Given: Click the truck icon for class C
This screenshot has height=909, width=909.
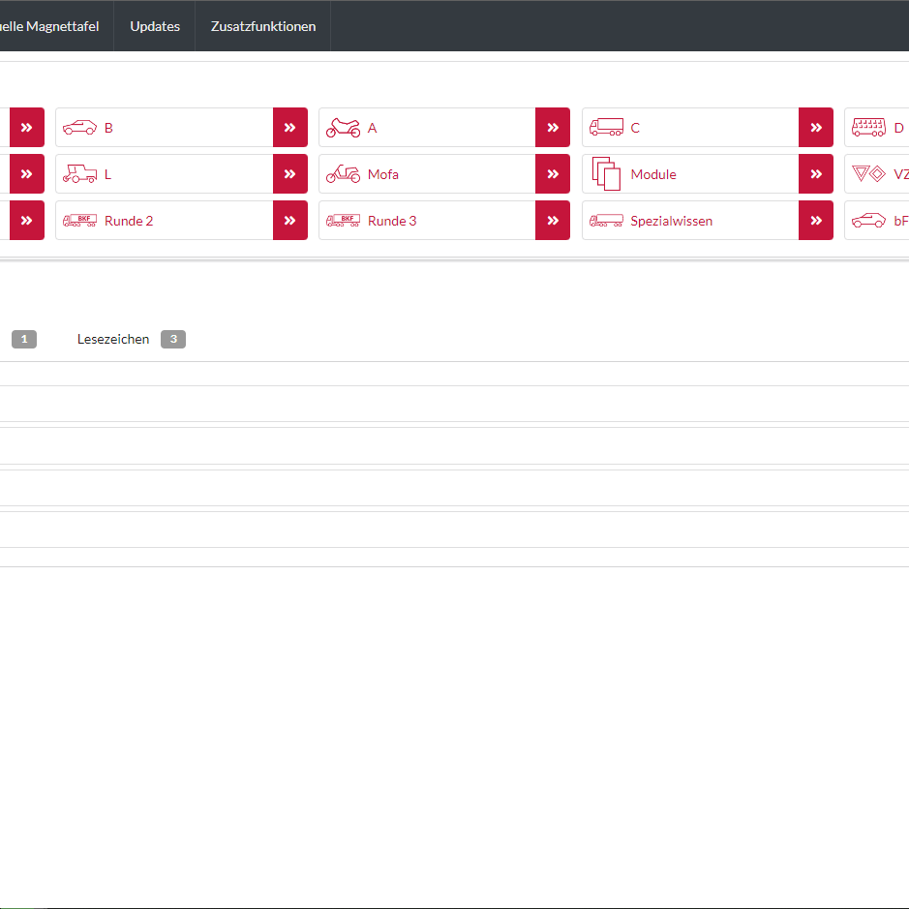Looking at the screenshot, I should tap(606, 128).
